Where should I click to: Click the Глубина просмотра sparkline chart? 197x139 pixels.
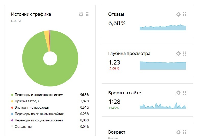[163, 66]
